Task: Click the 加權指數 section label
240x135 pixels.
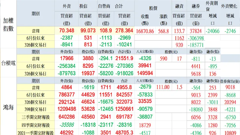Action: pos(8,25)
